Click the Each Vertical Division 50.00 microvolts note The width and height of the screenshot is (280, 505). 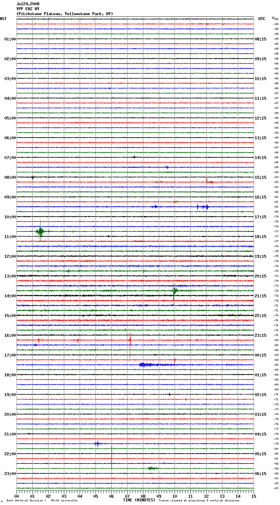[x=42, y=501]
